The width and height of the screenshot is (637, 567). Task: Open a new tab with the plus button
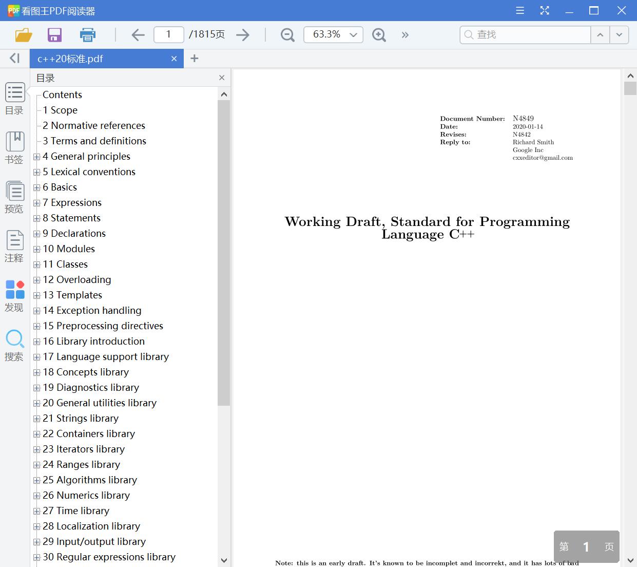click(x=194, y=58)
